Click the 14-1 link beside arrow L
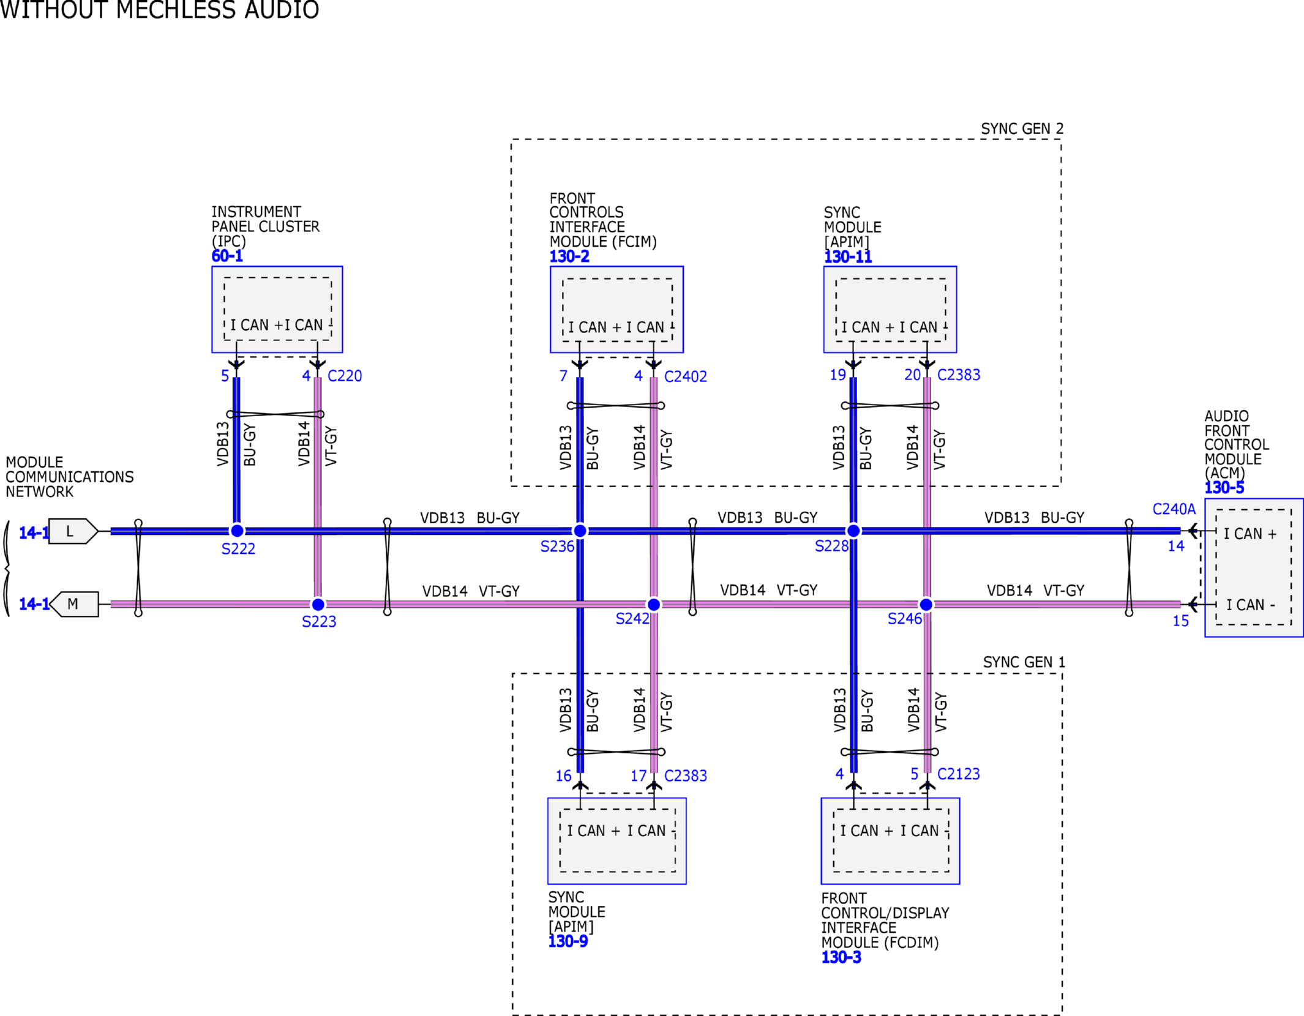 [33, 532]
